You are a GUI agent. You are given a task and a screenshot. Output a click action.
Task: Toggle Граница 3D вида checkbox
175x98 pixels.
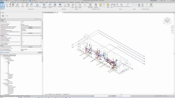coord(21,44)
